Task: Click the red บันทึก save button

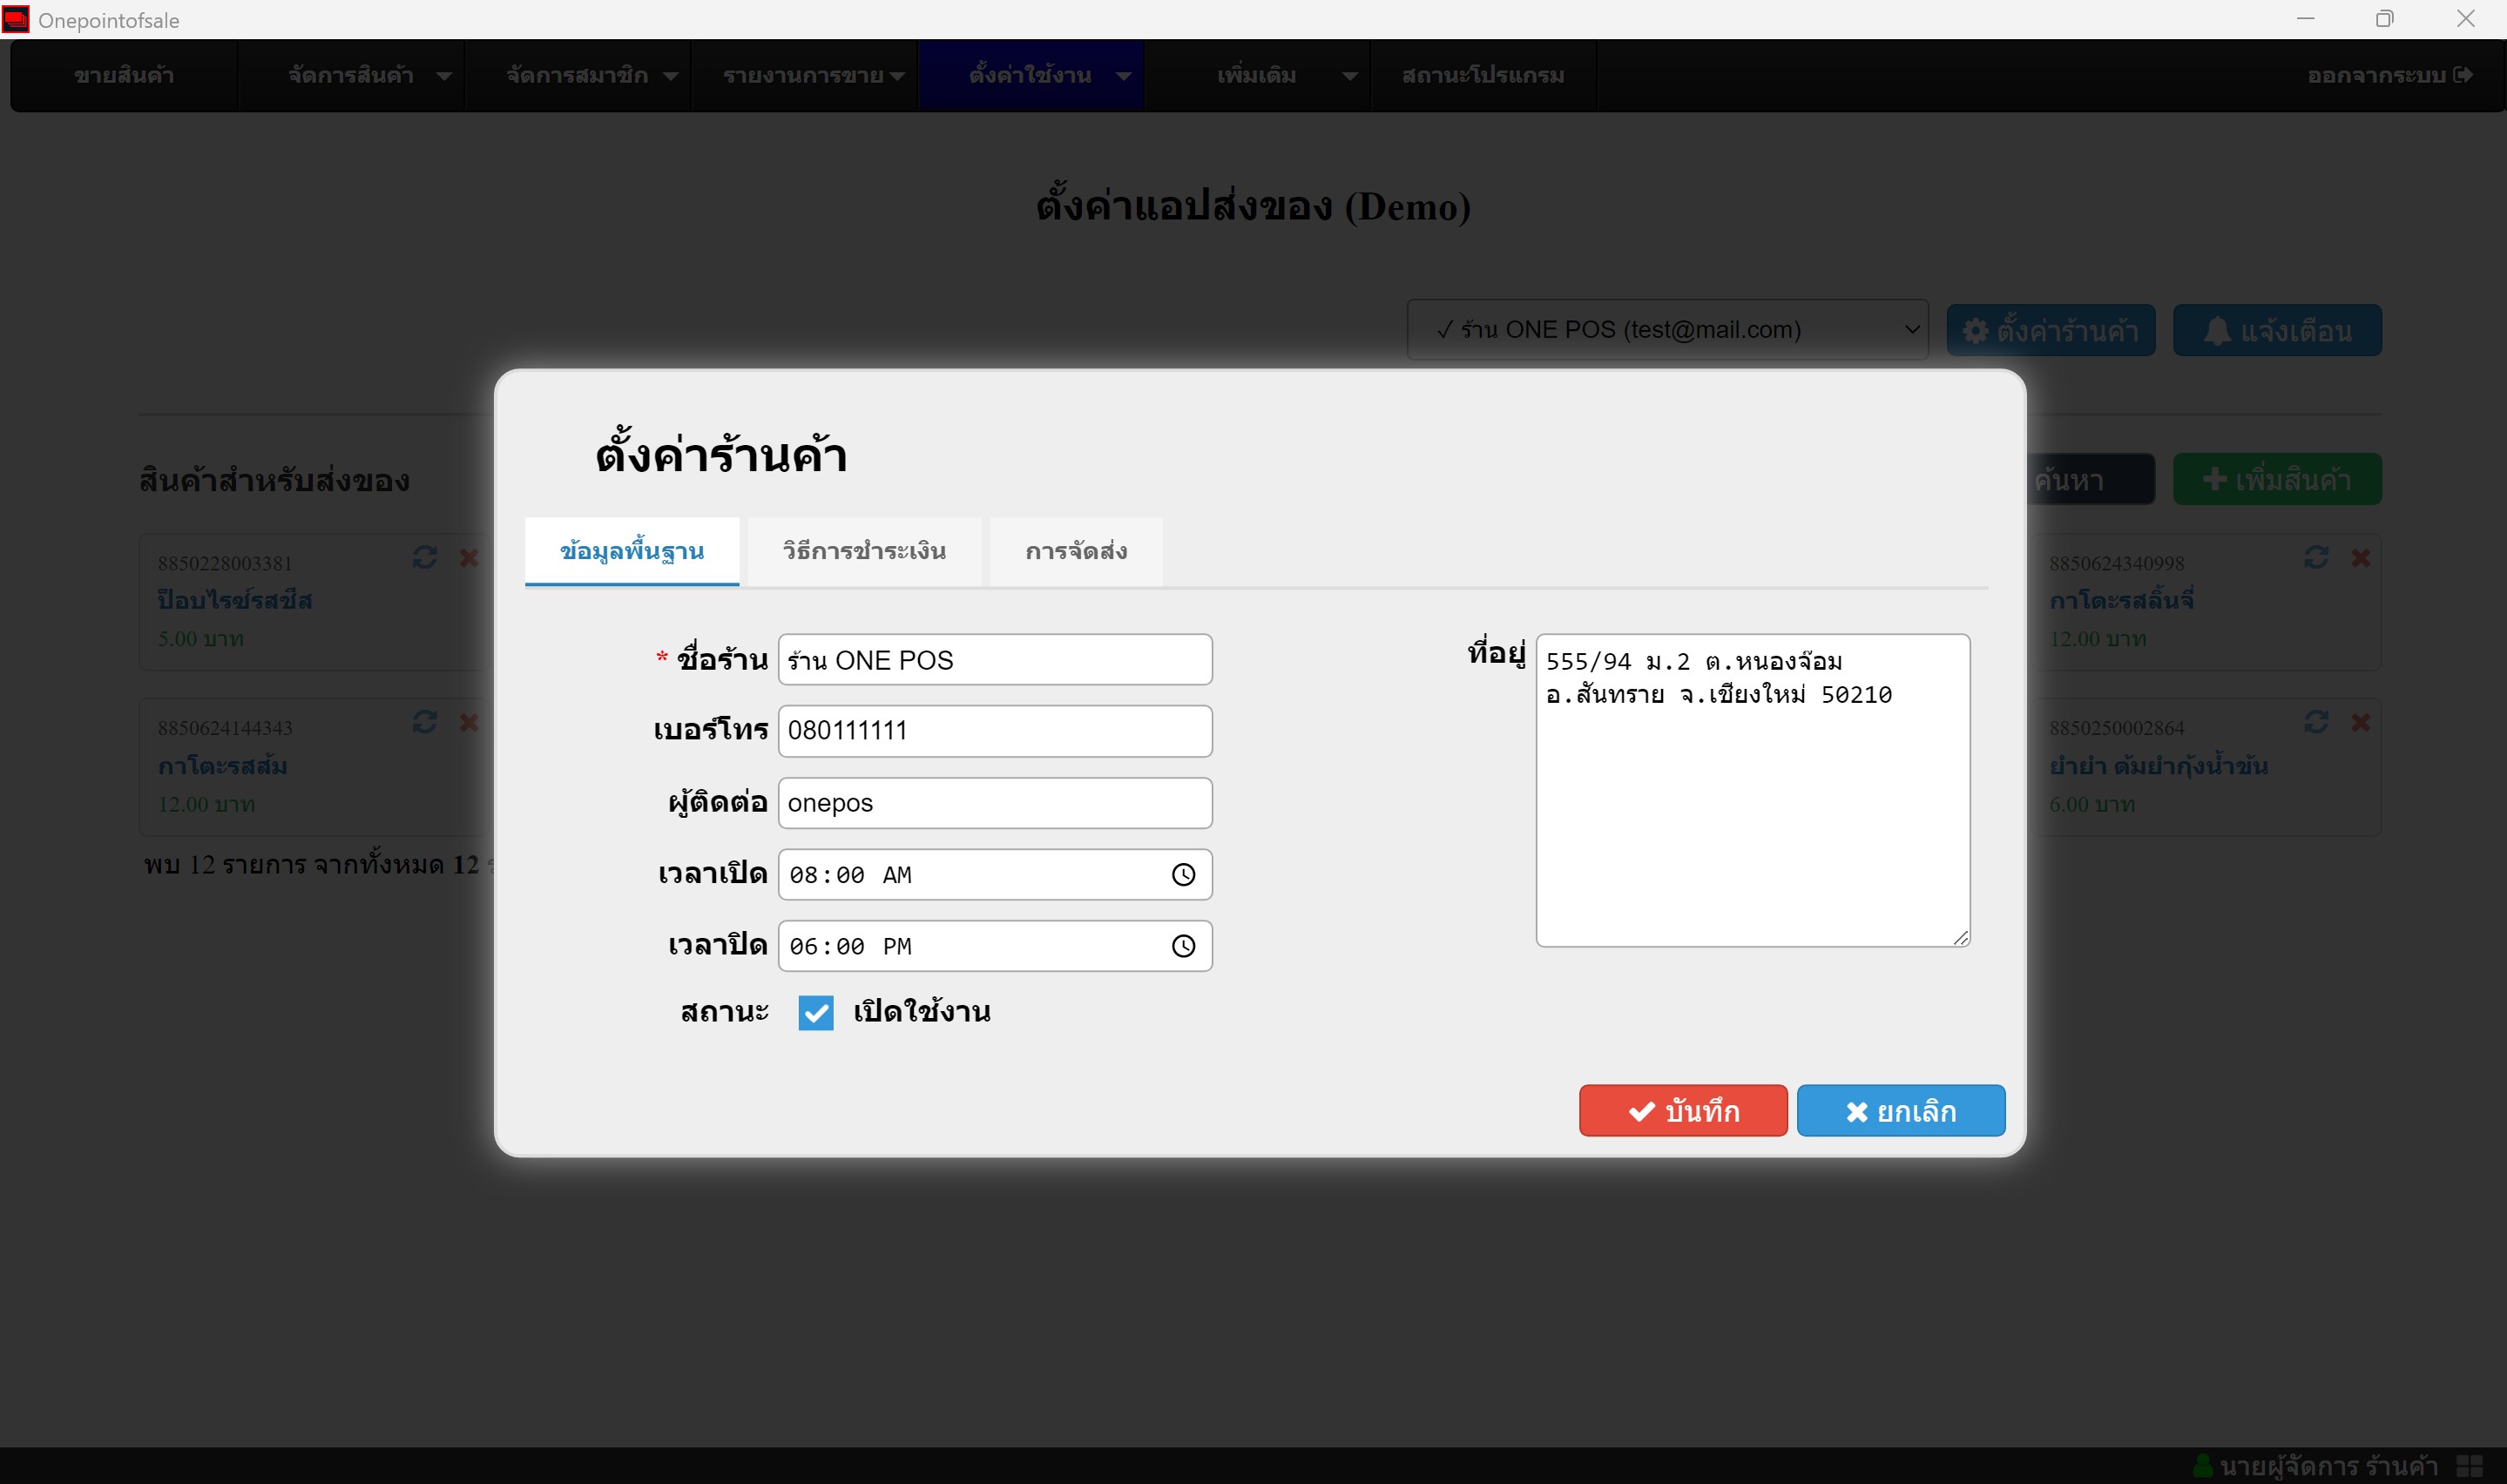Action: click(1683, 1111)
